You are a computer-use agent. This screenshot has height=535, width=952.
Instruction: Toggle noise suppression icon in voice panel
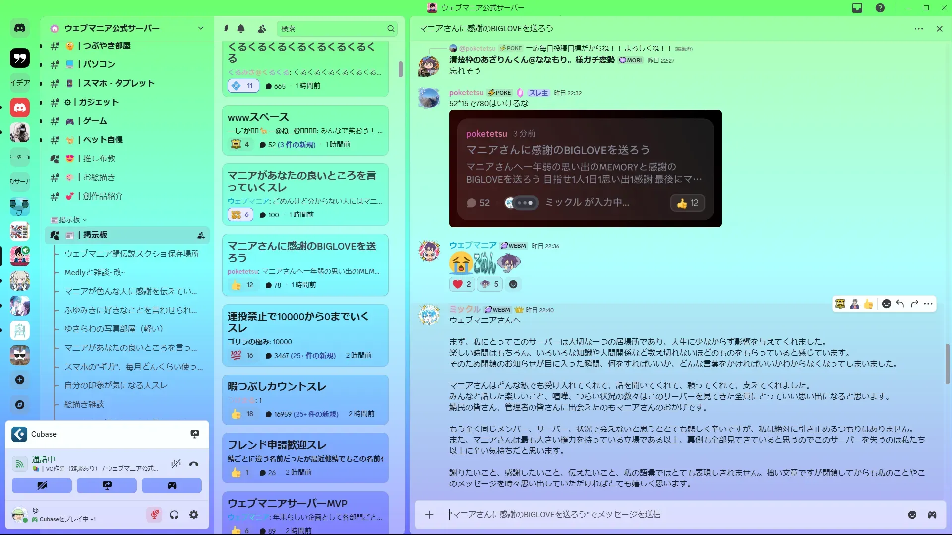point(176,464)
